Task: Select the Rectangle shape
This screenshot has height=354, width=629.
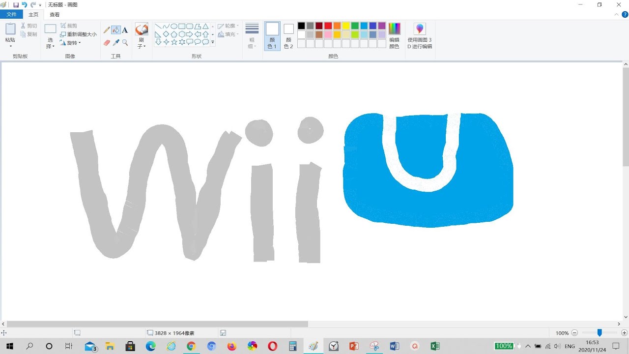Action: pos(182,27)
